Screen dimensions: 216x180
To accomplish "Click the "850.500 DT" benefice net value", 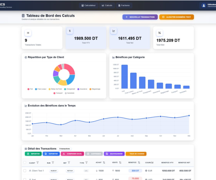I will click(x=185, y=171).
